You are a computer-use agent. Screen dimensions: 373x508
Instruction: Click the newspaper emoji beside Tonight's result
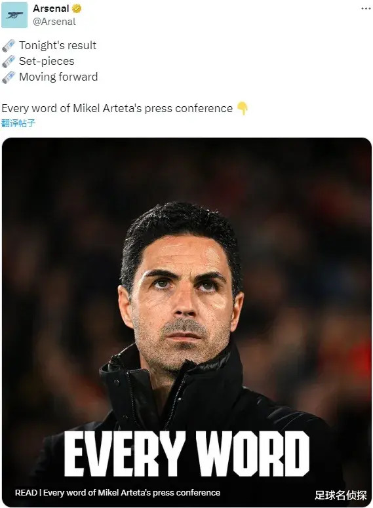click(x=9, y=46)
